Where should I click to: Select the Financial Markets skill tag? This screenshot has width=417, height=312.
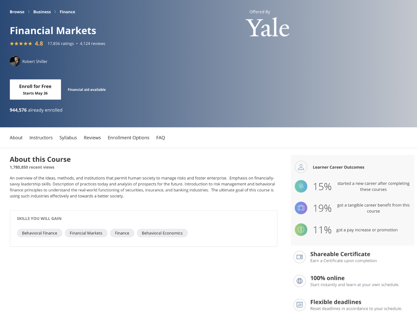(86, 233)
